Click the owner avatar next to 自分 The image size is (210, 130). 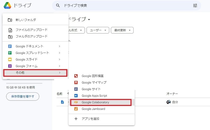[168, 102]
